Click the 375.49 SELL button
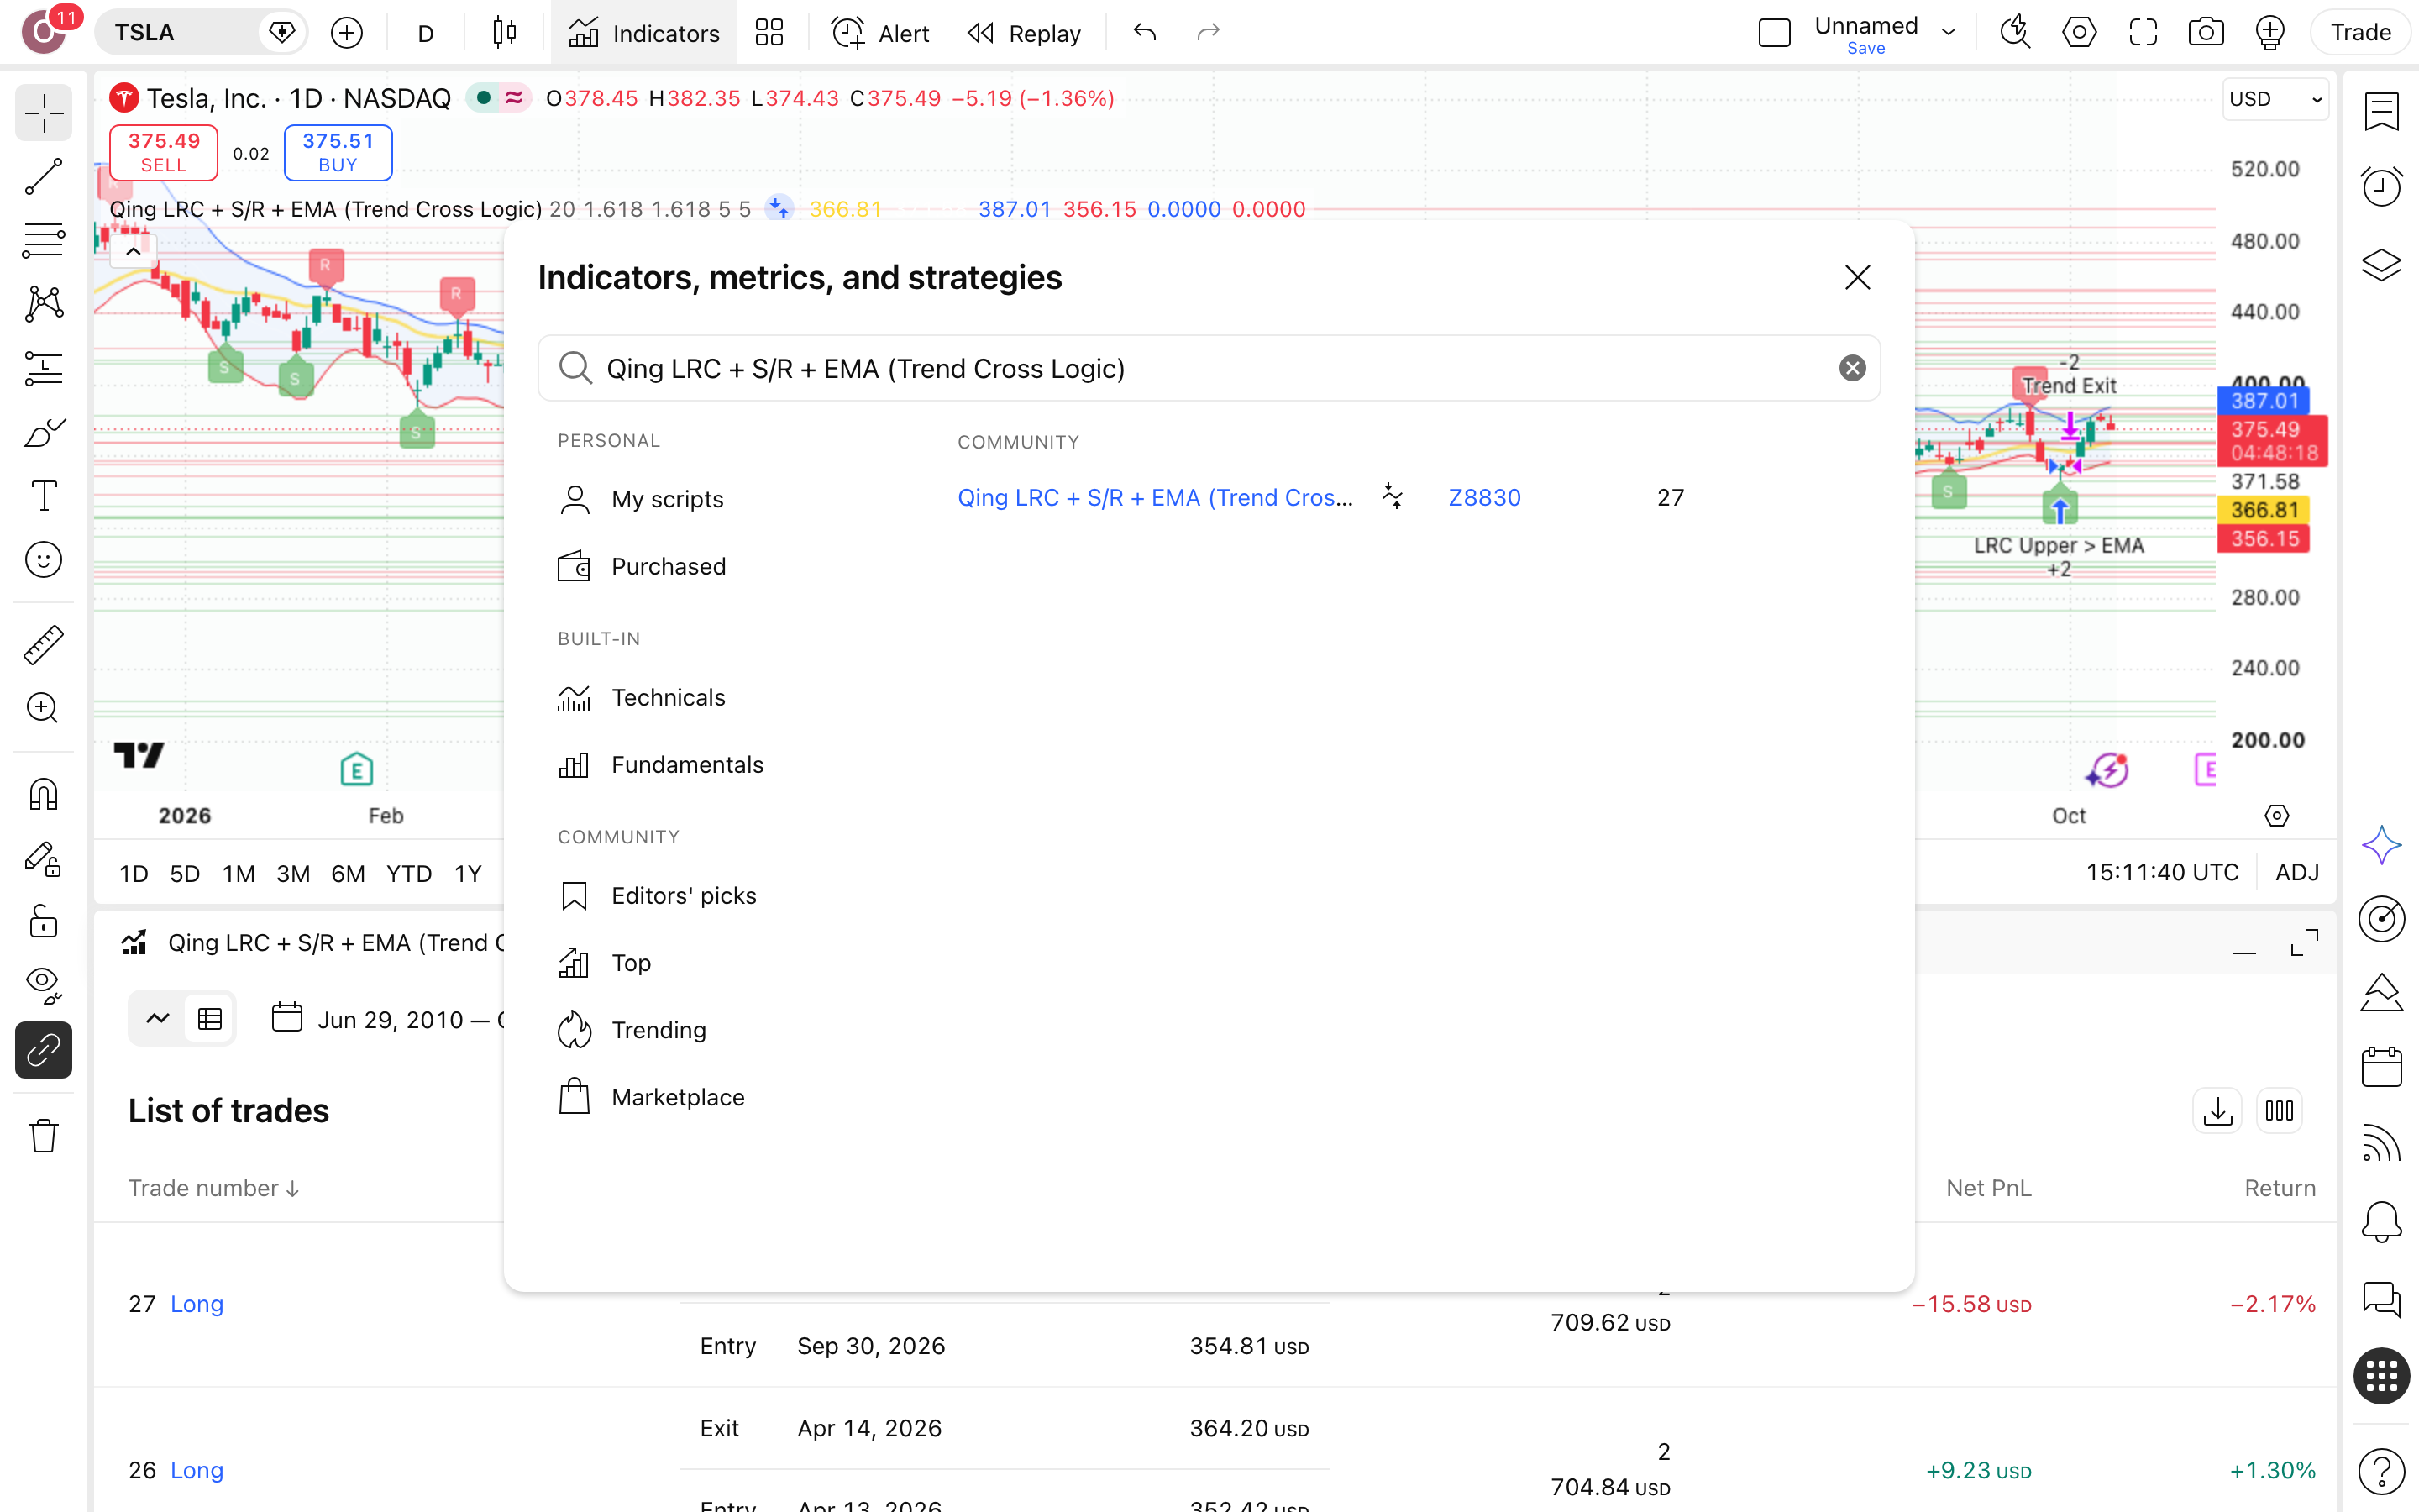Screen dimensions: 2419x1512 pos(163,152)
